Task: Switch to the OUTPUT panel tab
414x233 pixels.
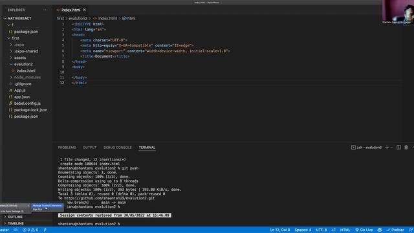Action: click(x=89, y=148)
